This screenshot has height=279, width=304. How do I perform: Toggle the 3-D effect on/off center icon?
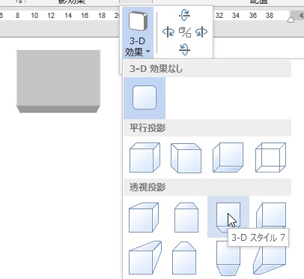(x=185, y=32)
